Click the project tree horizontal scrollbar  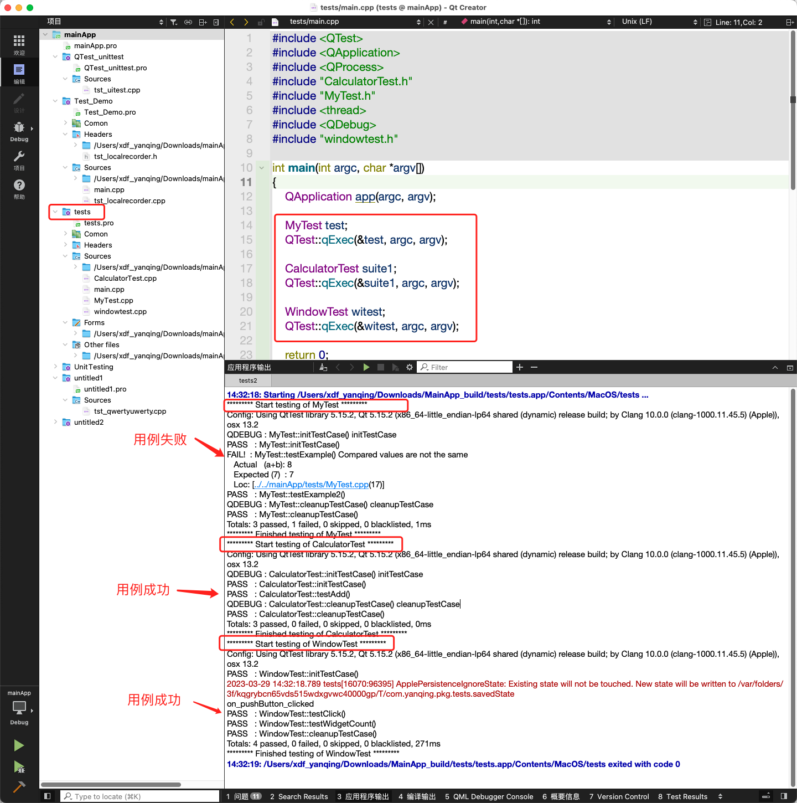(x=111, y=785)
